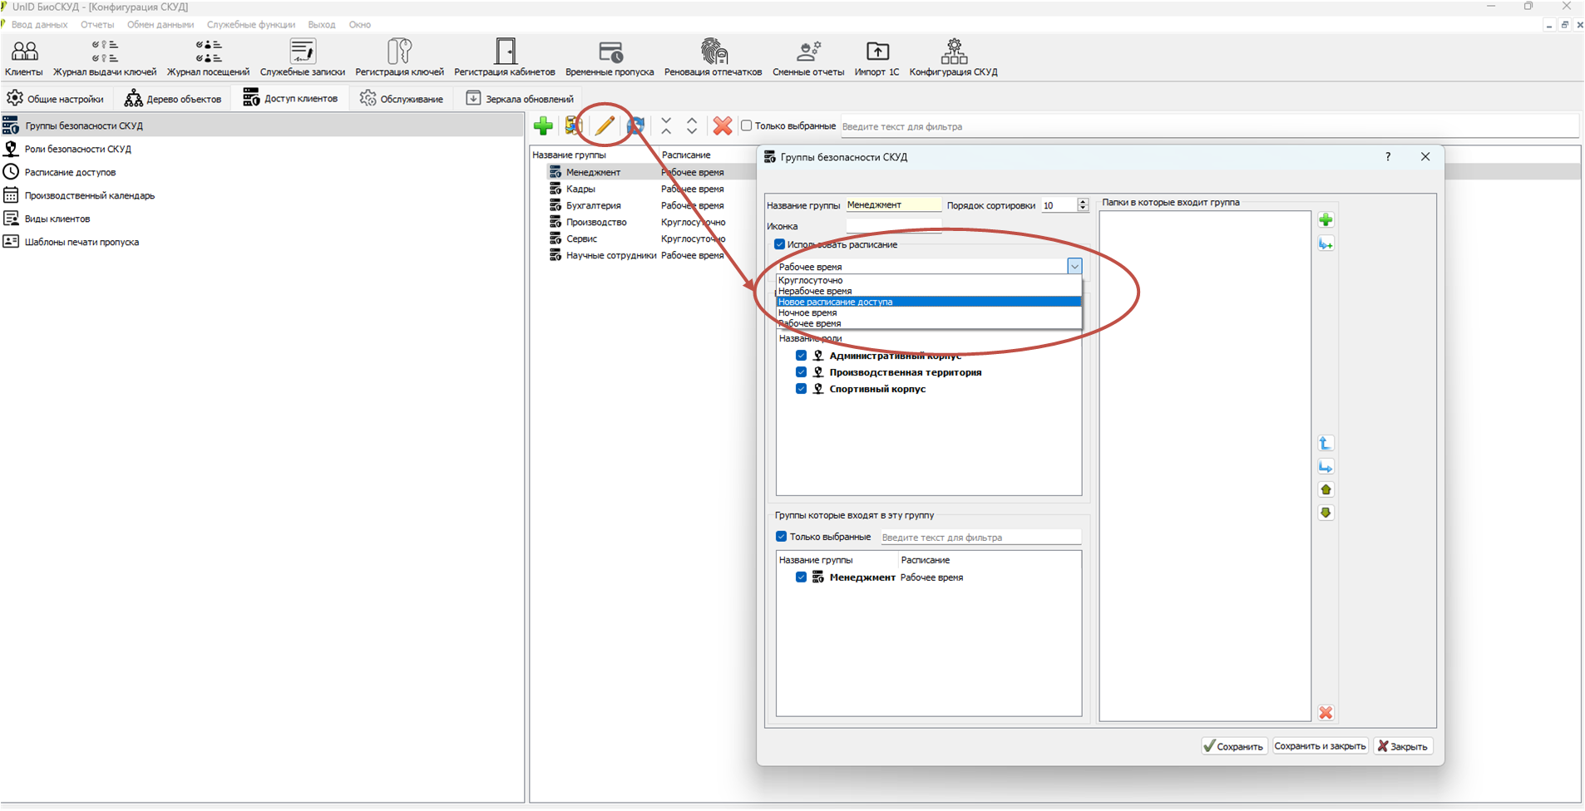Click green plus to add folder in dialog
This screenshot has height=811, width=1585.
pos(1326,220)
